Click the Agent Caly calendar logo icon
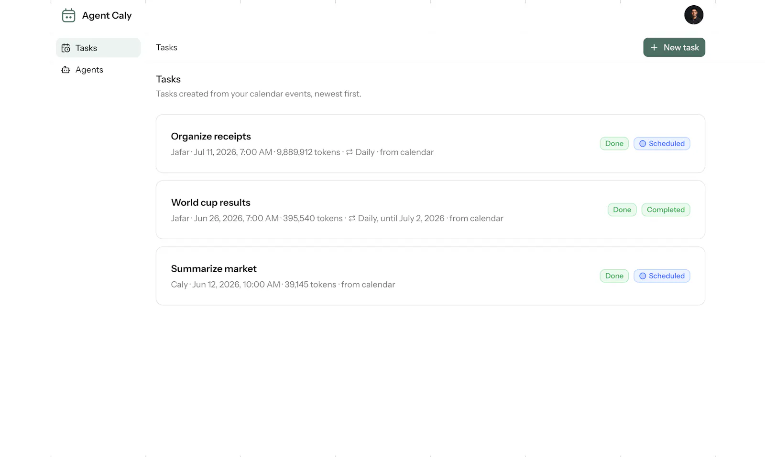The height and width of the screenshot is (457, 765). coord(68,15)
